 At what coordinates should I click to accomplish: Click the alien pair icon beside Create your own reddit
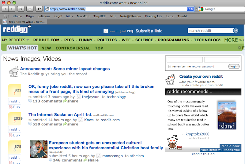[170, 80]
